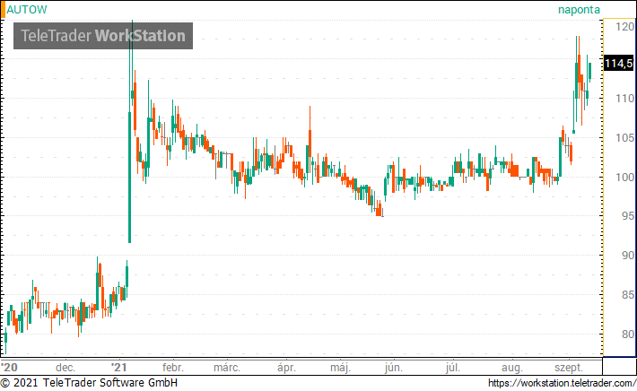Click the AUTOW symbol label
The width and height of the screenshot is (637, 391).
click(x=27, y=9)
